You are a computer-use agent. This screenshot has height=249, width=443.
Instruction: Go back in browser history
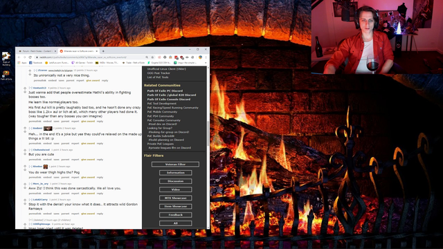click(x=19, y=57)
